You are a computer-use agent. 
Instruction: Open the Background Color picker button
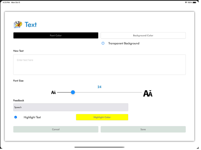pos(143,35)
